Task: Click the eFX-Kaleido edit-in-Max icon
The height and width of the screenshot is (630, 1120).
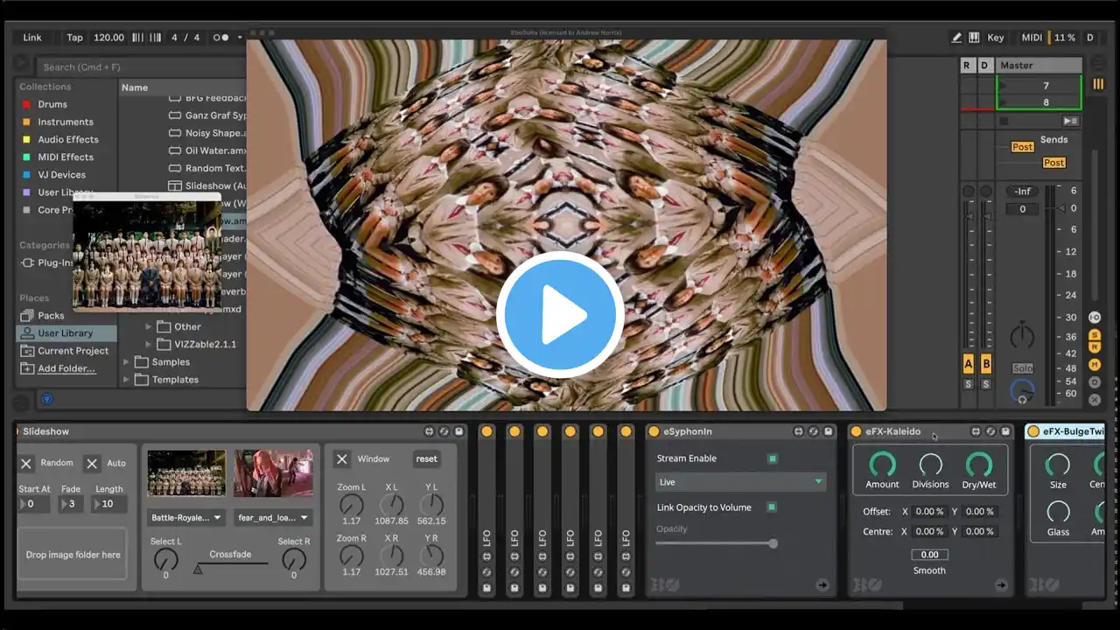Action: (x=976, y=431)
